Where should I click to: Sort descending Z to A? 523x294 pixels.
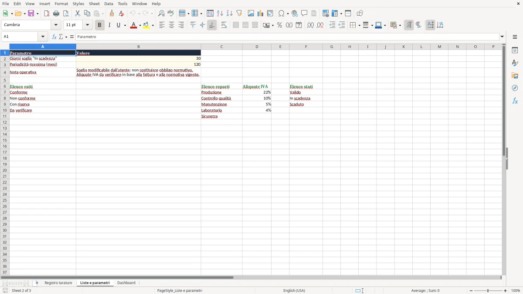(x=230, y=14)
